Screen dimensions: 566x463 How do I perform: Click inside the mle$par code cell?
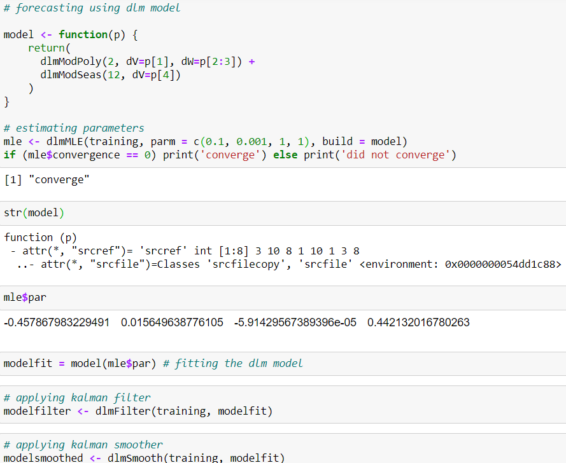pyautogui.click(x=283, y=298)
